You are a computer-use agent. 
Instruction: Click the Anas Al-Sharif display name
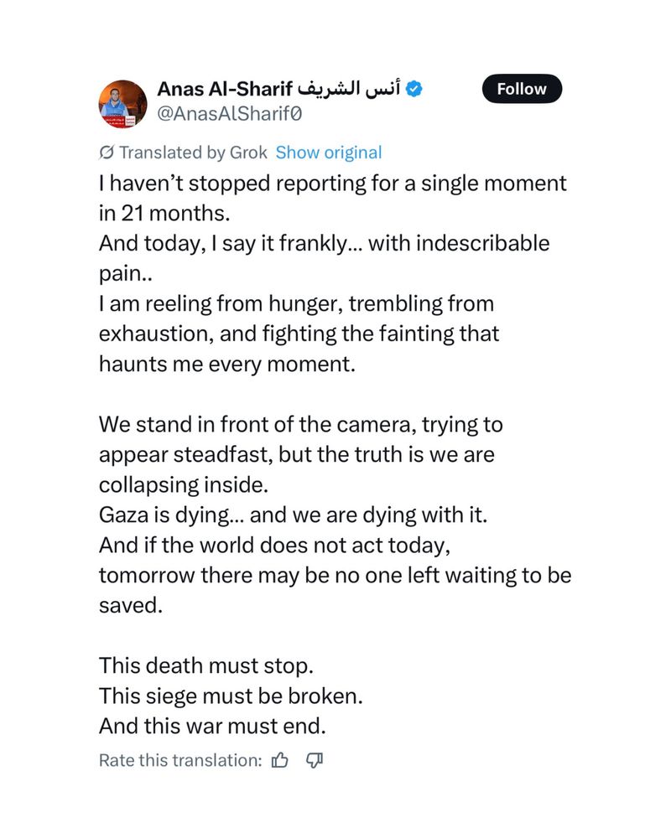point(225,89)
